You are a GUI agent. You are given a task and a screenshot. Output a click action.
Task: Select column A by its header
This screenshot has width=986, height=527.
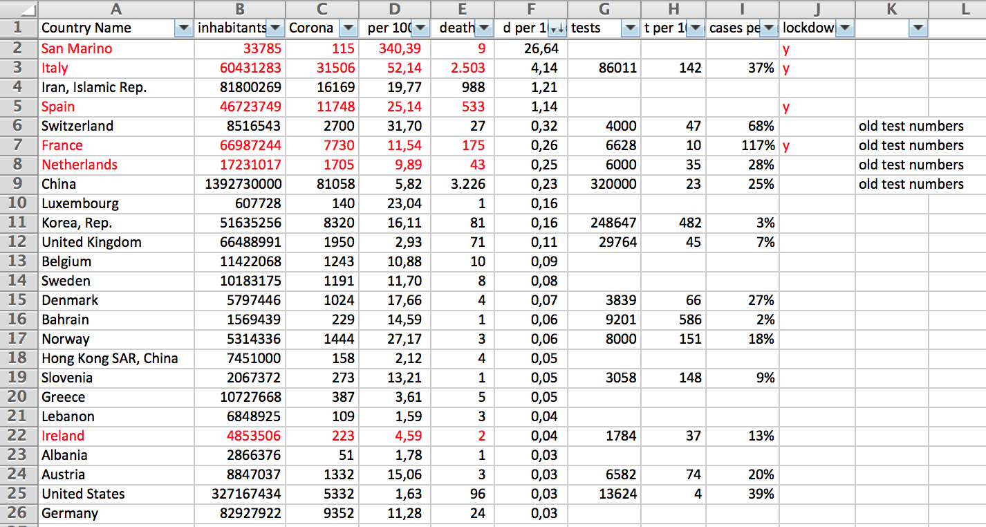(115, 9)
